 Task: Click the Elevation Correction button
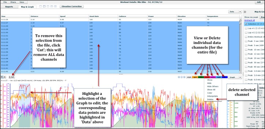(x=72, y=7)
